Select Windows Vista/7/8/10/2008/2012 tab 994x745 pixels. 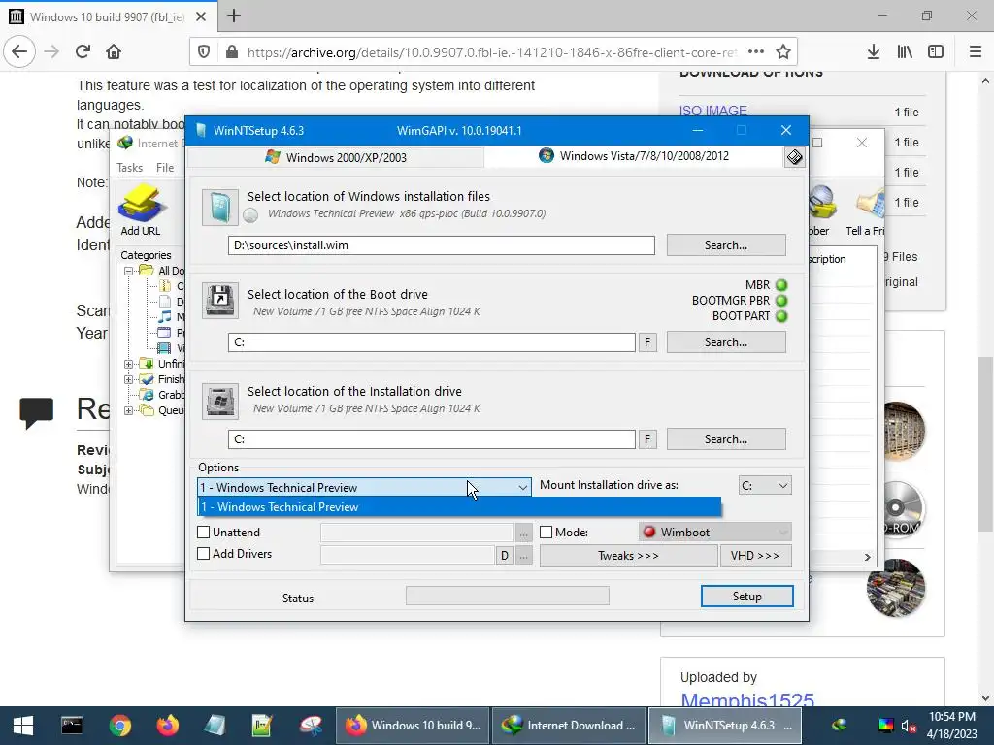(634, 156)
